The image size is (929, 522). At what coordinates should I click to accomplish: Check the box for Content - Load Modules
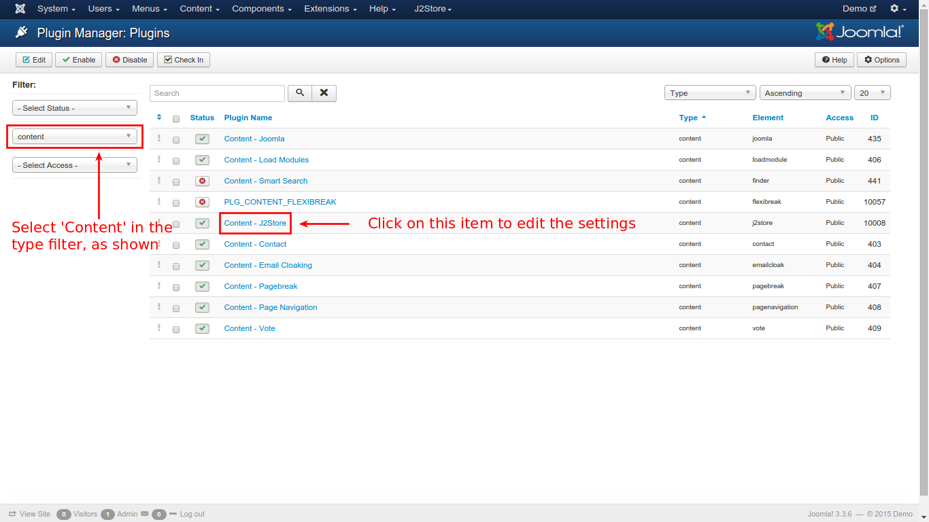[x=176, y=160]
